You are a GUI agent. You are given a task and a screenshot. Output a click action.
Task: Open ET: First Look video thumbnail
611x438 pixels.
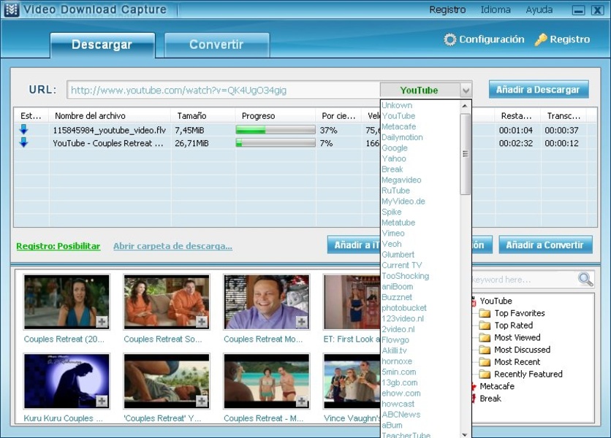point(352,301)
